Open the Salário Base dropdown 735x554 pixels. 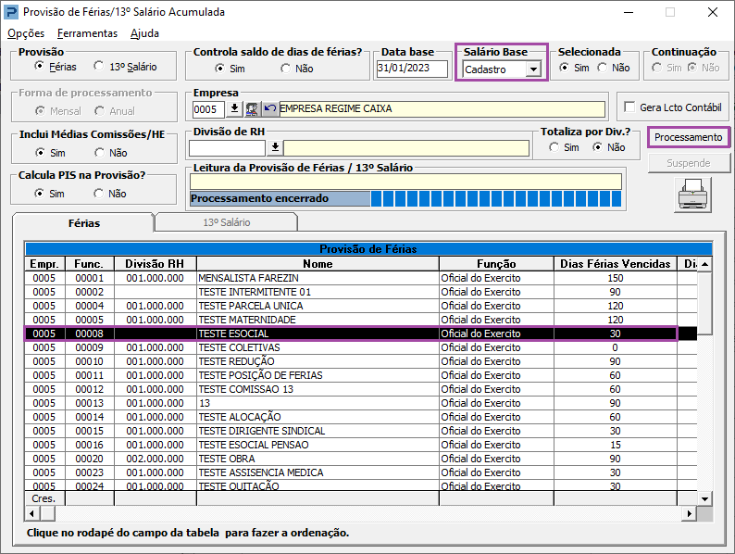[x=533, y=69]
